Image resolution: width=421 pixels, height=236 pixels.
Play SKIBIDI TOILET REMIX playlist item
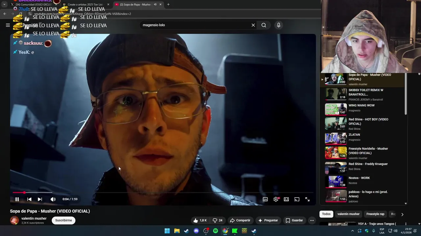[362, 94]
